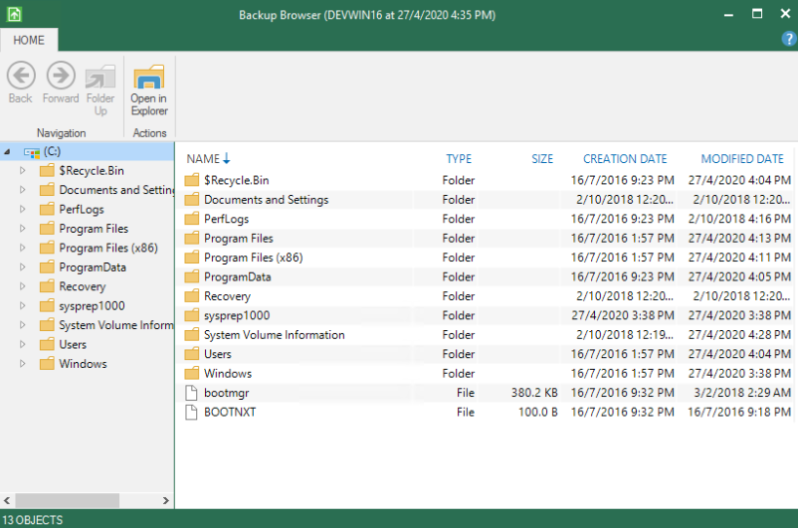Click folder icon of ProgramData in list

[x=192, y=276]
